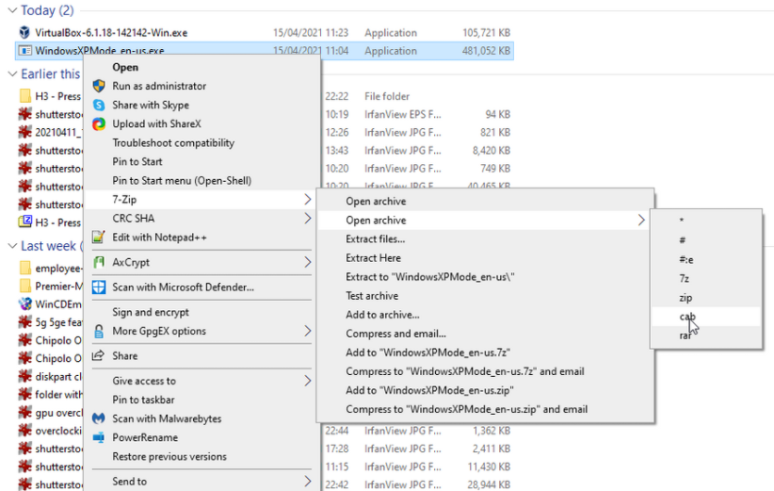Click the IrfanView icon beside 20210411 file
The image size is (774, 491).
[24, 132]
